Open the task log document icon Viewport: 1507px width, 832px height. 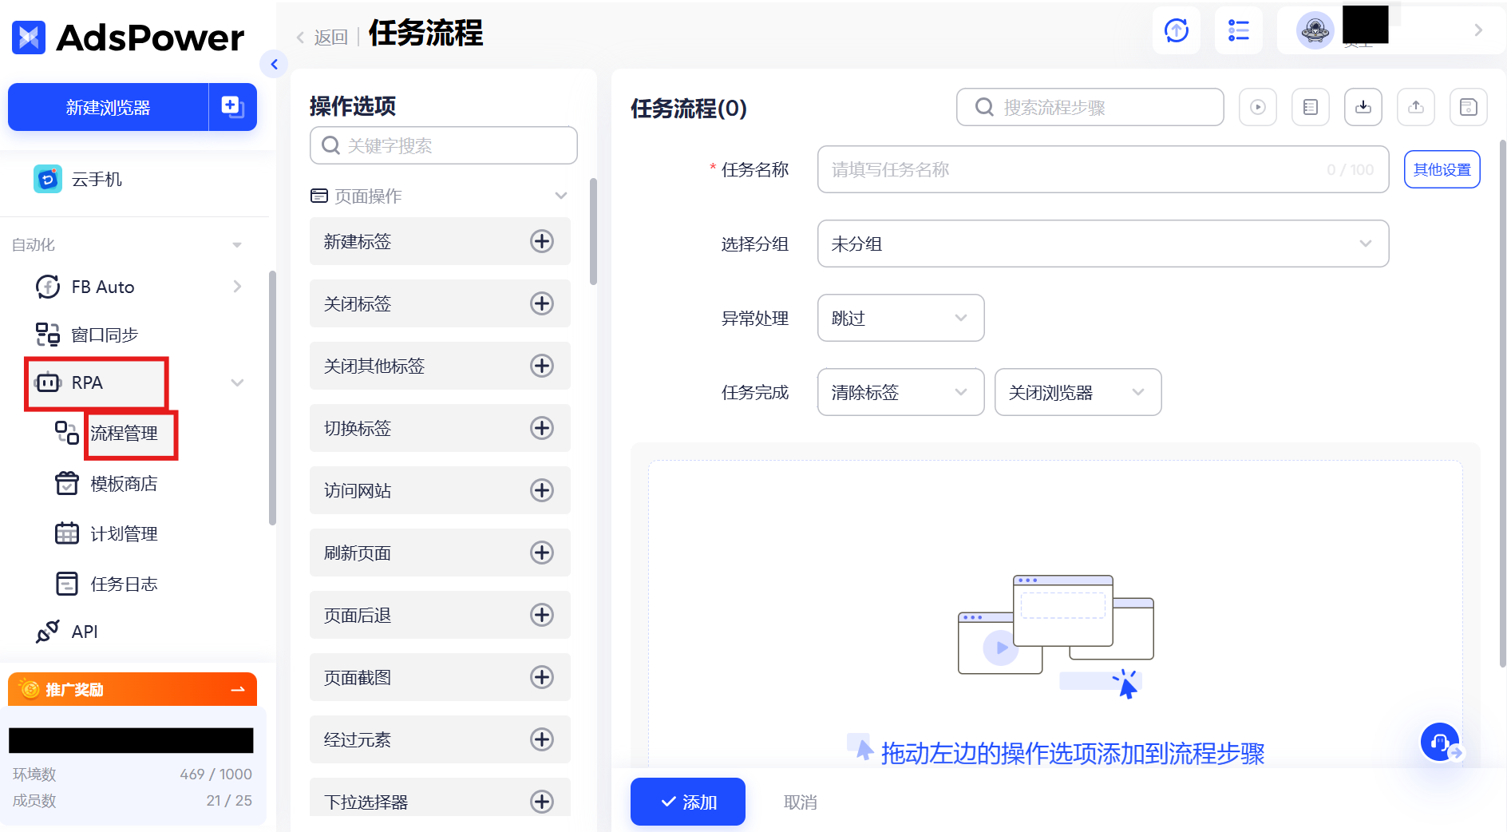(x=1310, y=107)
